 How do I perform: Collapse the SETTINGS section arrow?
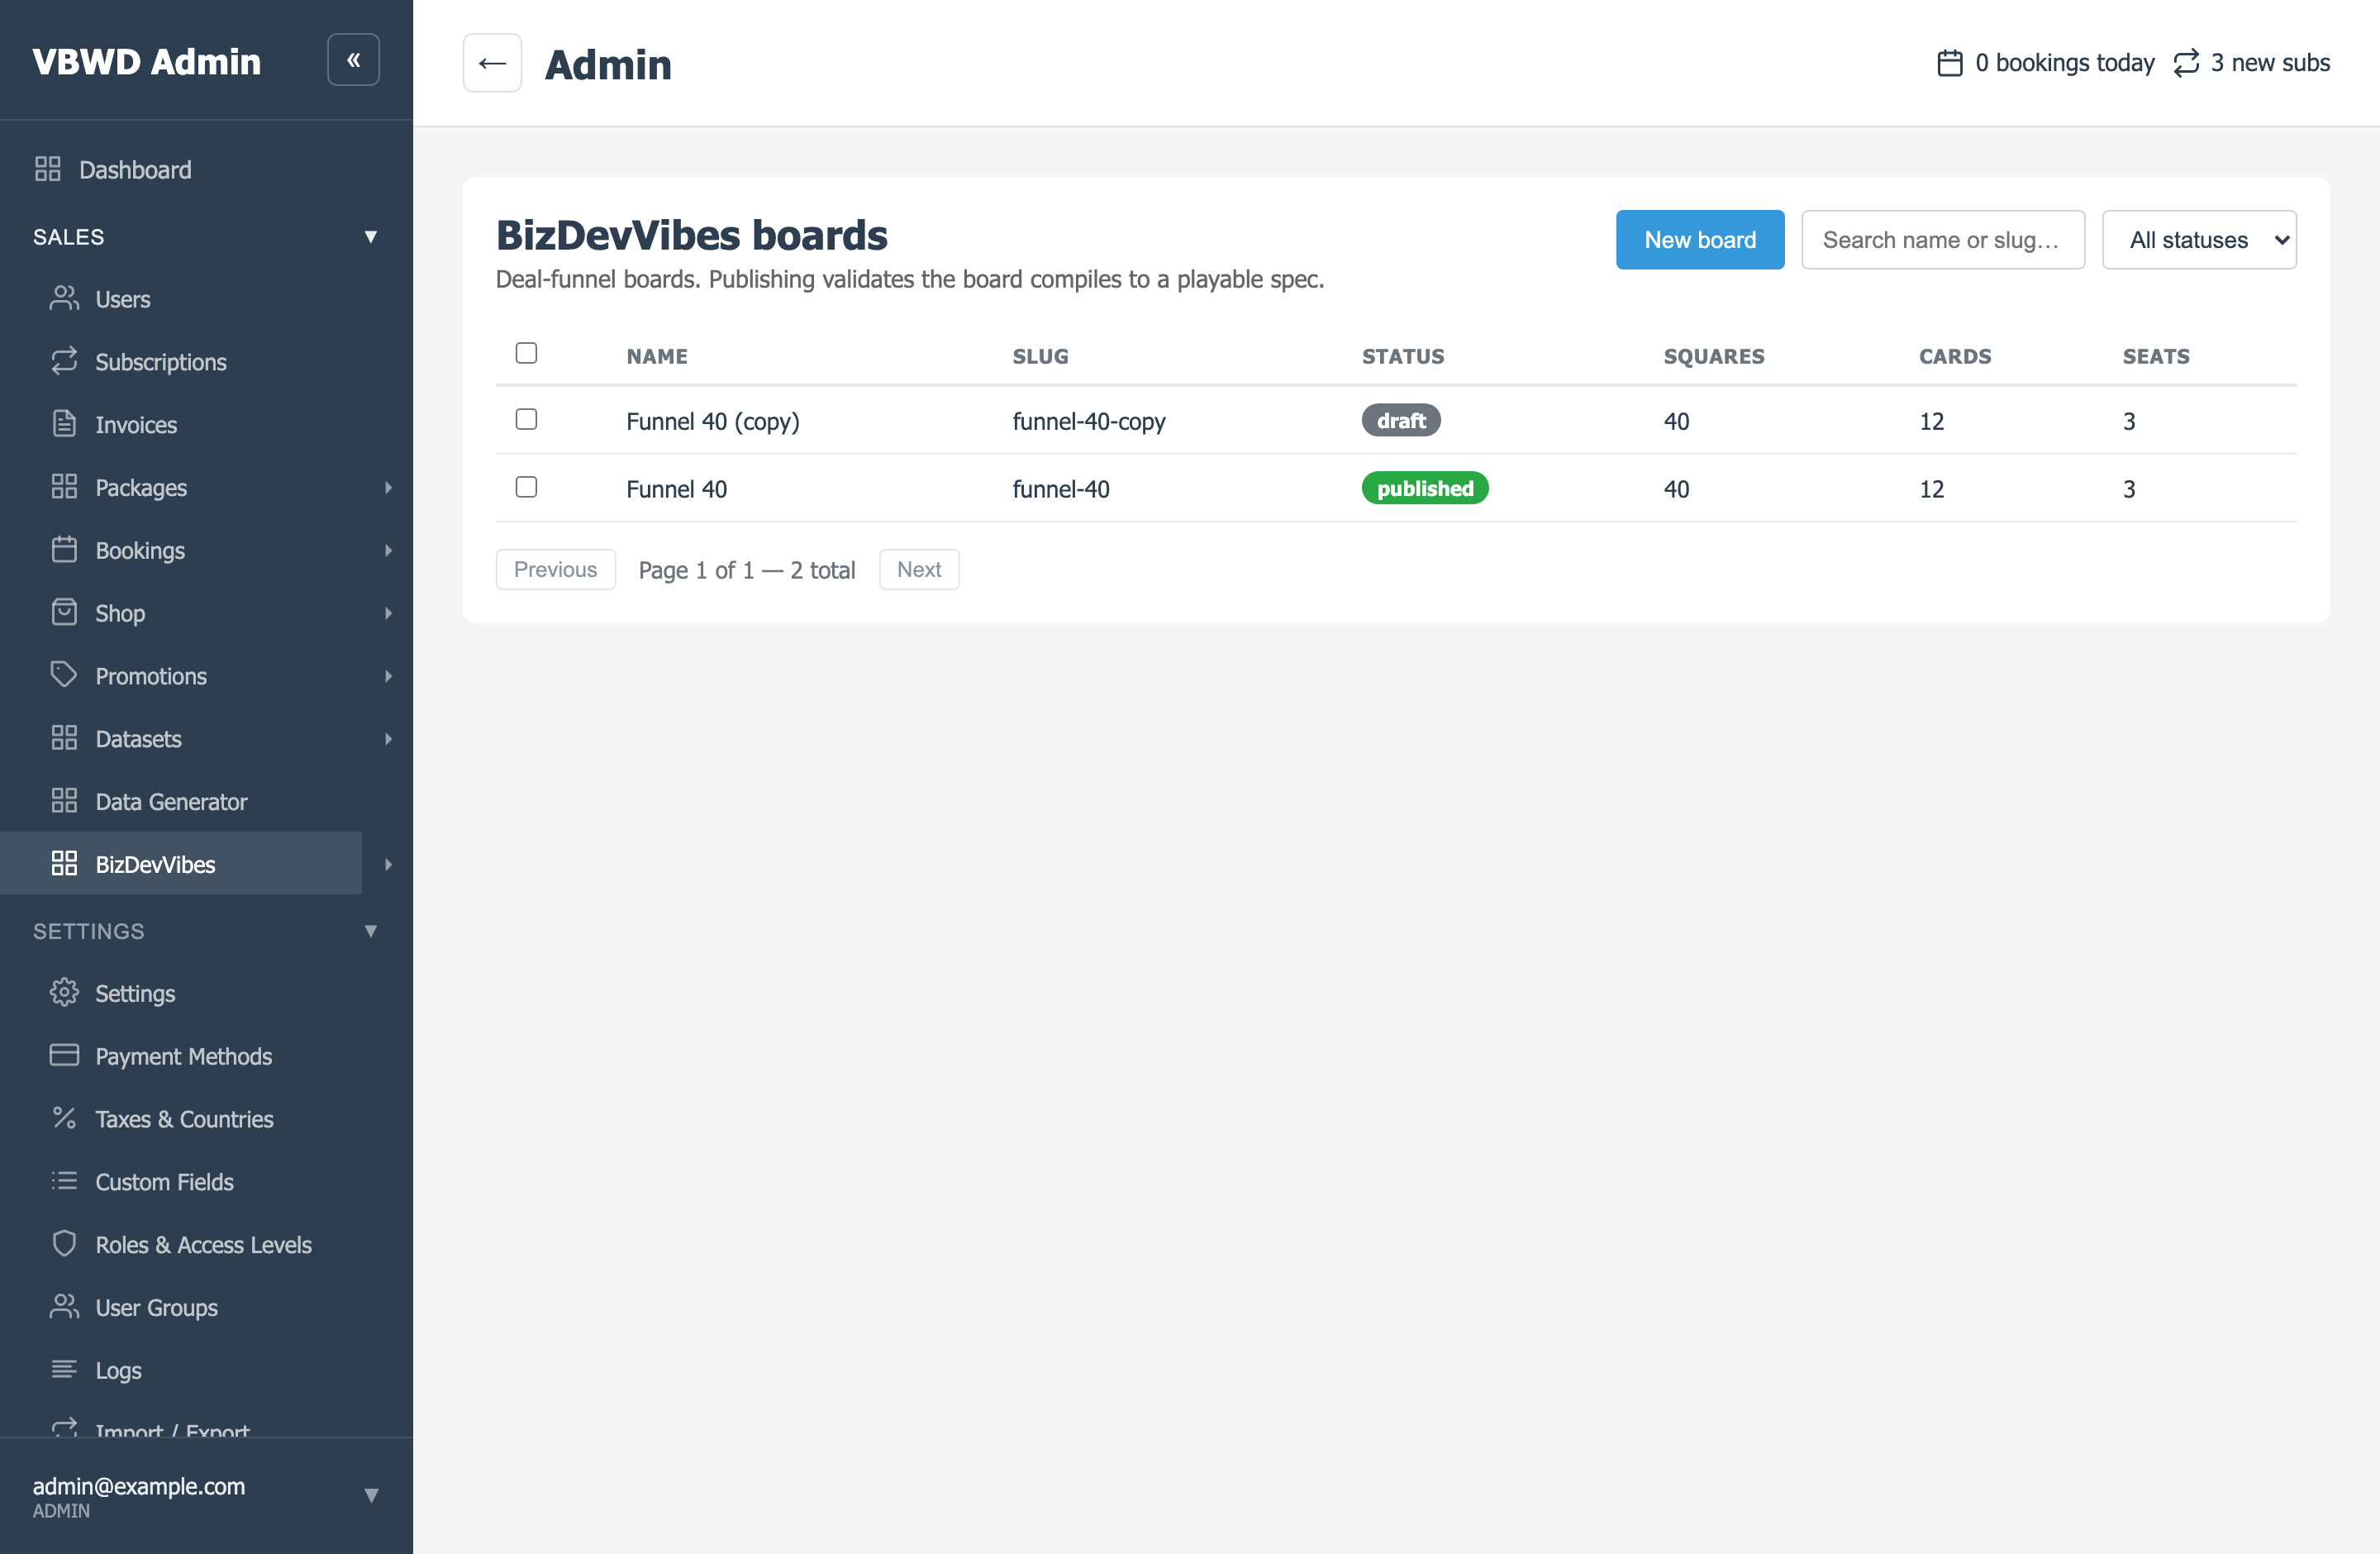pos(371,931)
